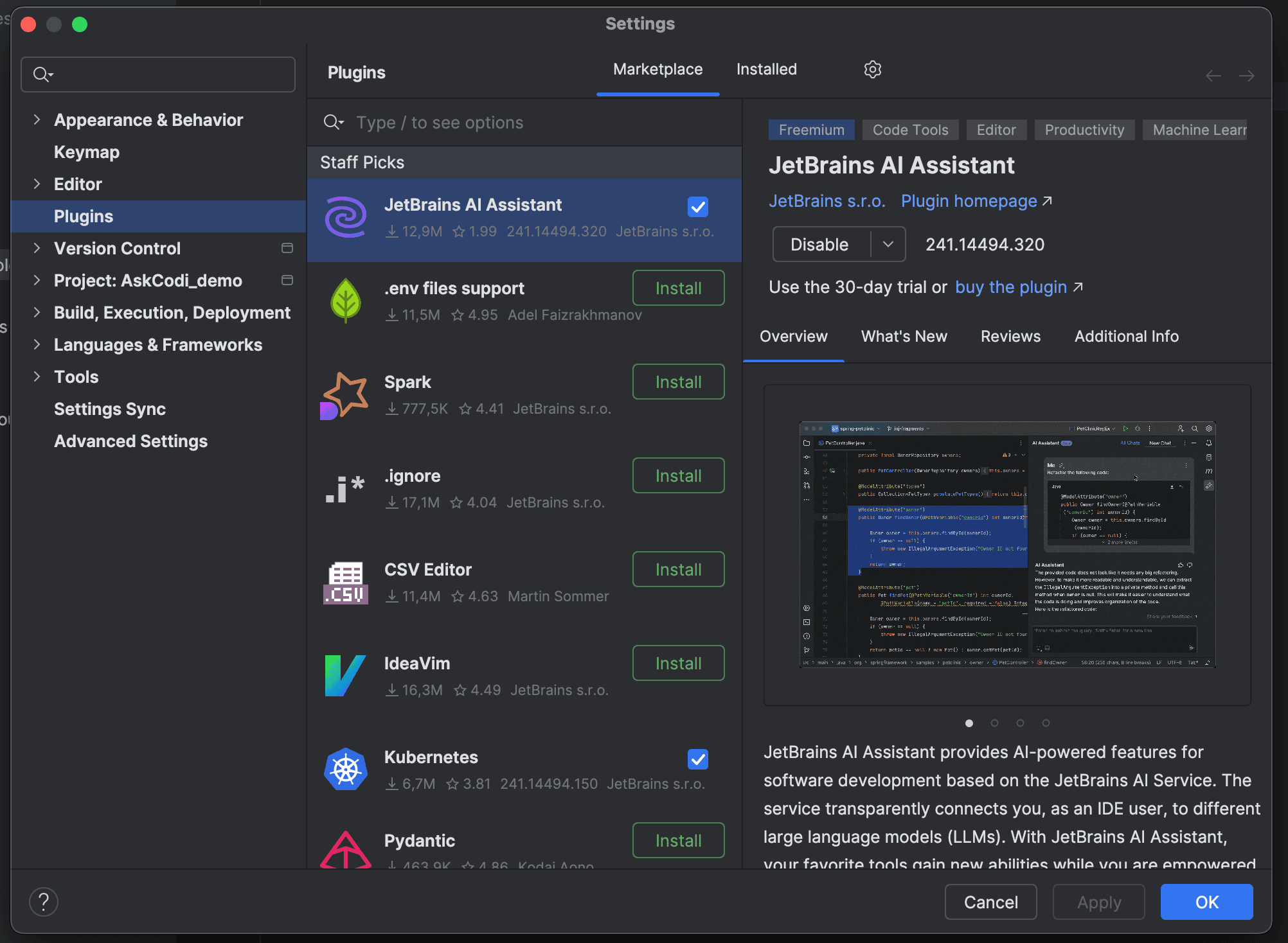
Task: Click the Freemium tag
Action: (x=812, y=130)
